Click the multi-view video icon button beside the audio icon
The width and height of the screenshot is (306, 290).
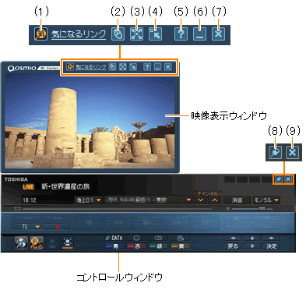click(x=181, y=238)
